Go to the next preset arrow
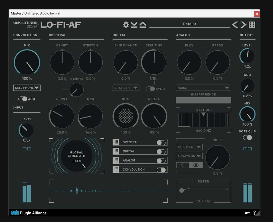Screen dimensions: 273x222 (x=243, y=25)
